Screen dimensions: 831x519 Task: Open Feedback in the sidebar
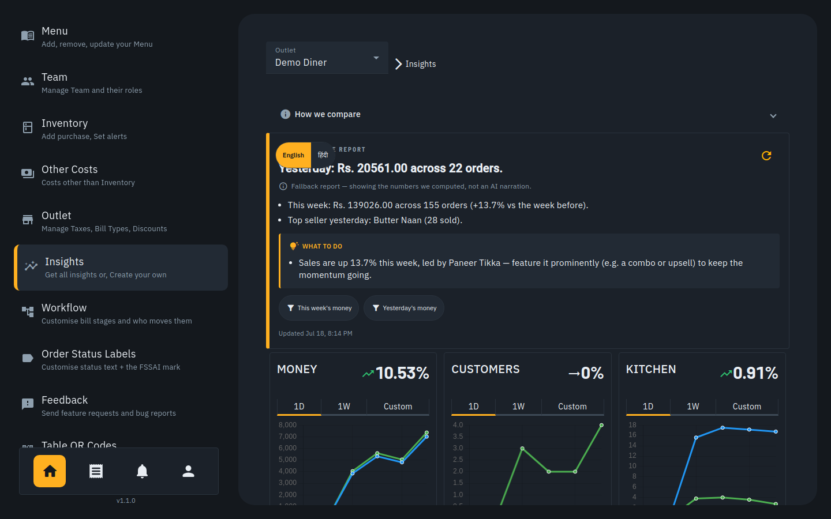point(121,406)
